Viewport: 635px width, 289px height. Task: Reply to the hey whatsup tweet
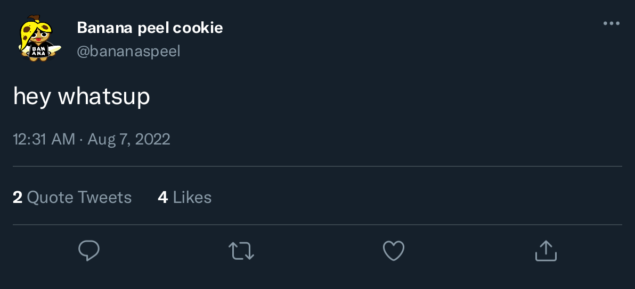point(89,250)
